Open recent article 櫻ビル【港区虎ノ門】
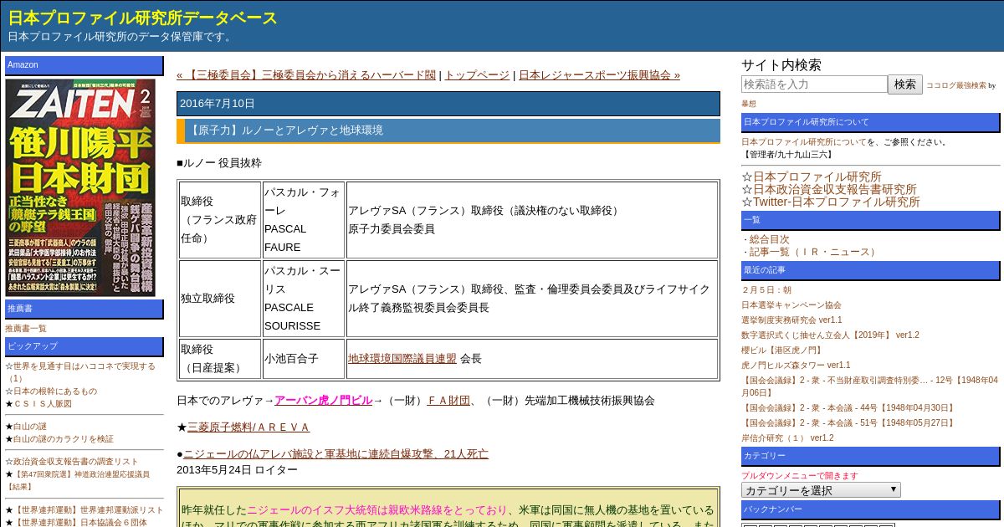Image resolution: width=1004 pixels, height=527 pixels. pyautogui.click(x=781, y=350)
